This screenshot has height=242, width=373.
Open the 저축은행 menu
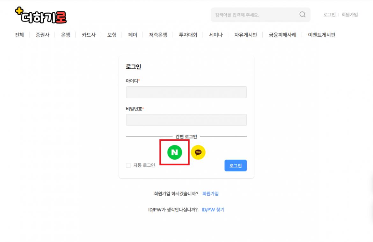(158, 35)
